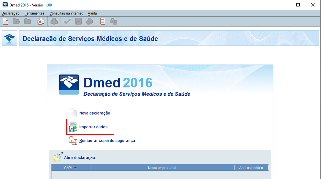Open the Consultas na internet menu
The image size is (321, 179).
[66, 13]
